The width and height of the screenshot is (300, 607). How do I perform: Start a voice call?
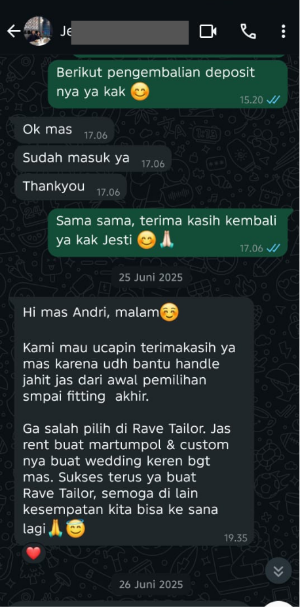pyautogui.click(x=248, y=31)
